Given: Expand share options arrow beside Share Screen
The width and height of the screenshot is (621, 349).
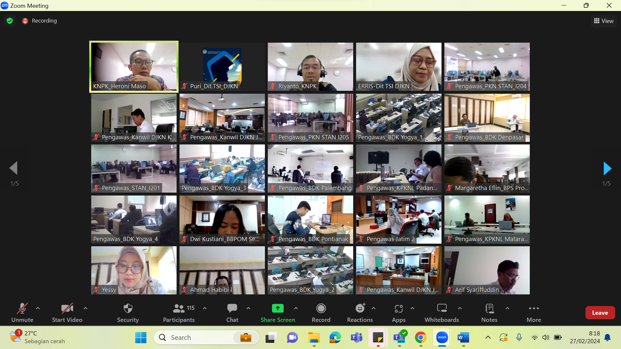Looking at the screenshot, I should 296,308.
